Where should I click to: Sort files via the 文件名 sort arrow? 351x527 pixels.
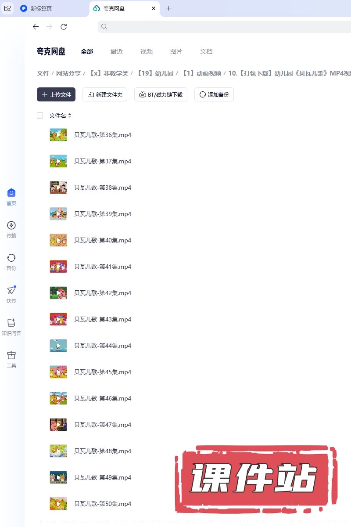69,116
